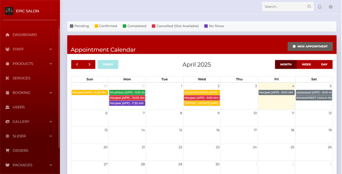Switch calendar to Month view
Image resolution: width=342 pixels, height=174 pixels.
pos(286,64)
